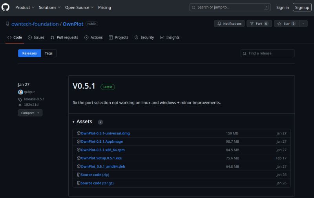Click the Sign in link
This screenshot has height=198, width=314.
tap(283, 7)
